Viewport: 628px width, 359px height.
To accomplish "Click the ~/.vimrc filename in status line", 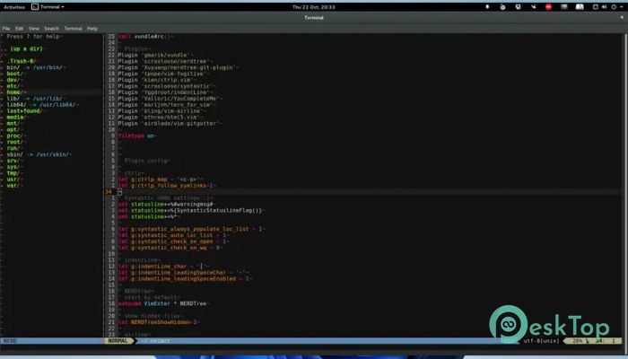I will click(x=156, y=341).
